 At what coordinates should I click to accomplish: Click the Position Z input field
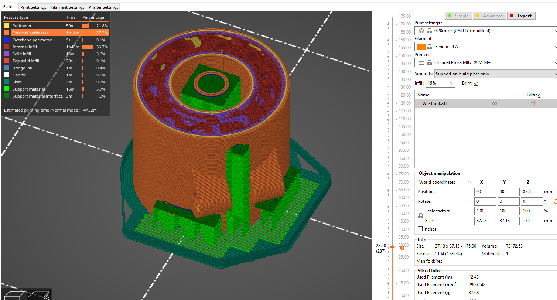point(532,192)
